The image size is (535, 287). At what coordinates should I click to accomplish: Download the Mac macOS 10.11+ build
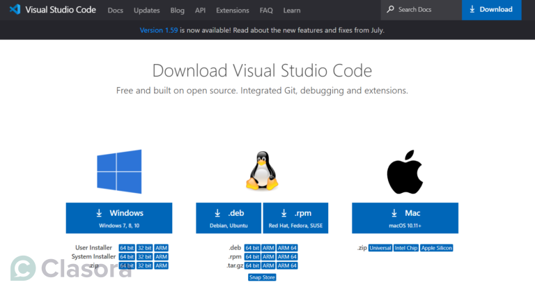tap(405, 218)
